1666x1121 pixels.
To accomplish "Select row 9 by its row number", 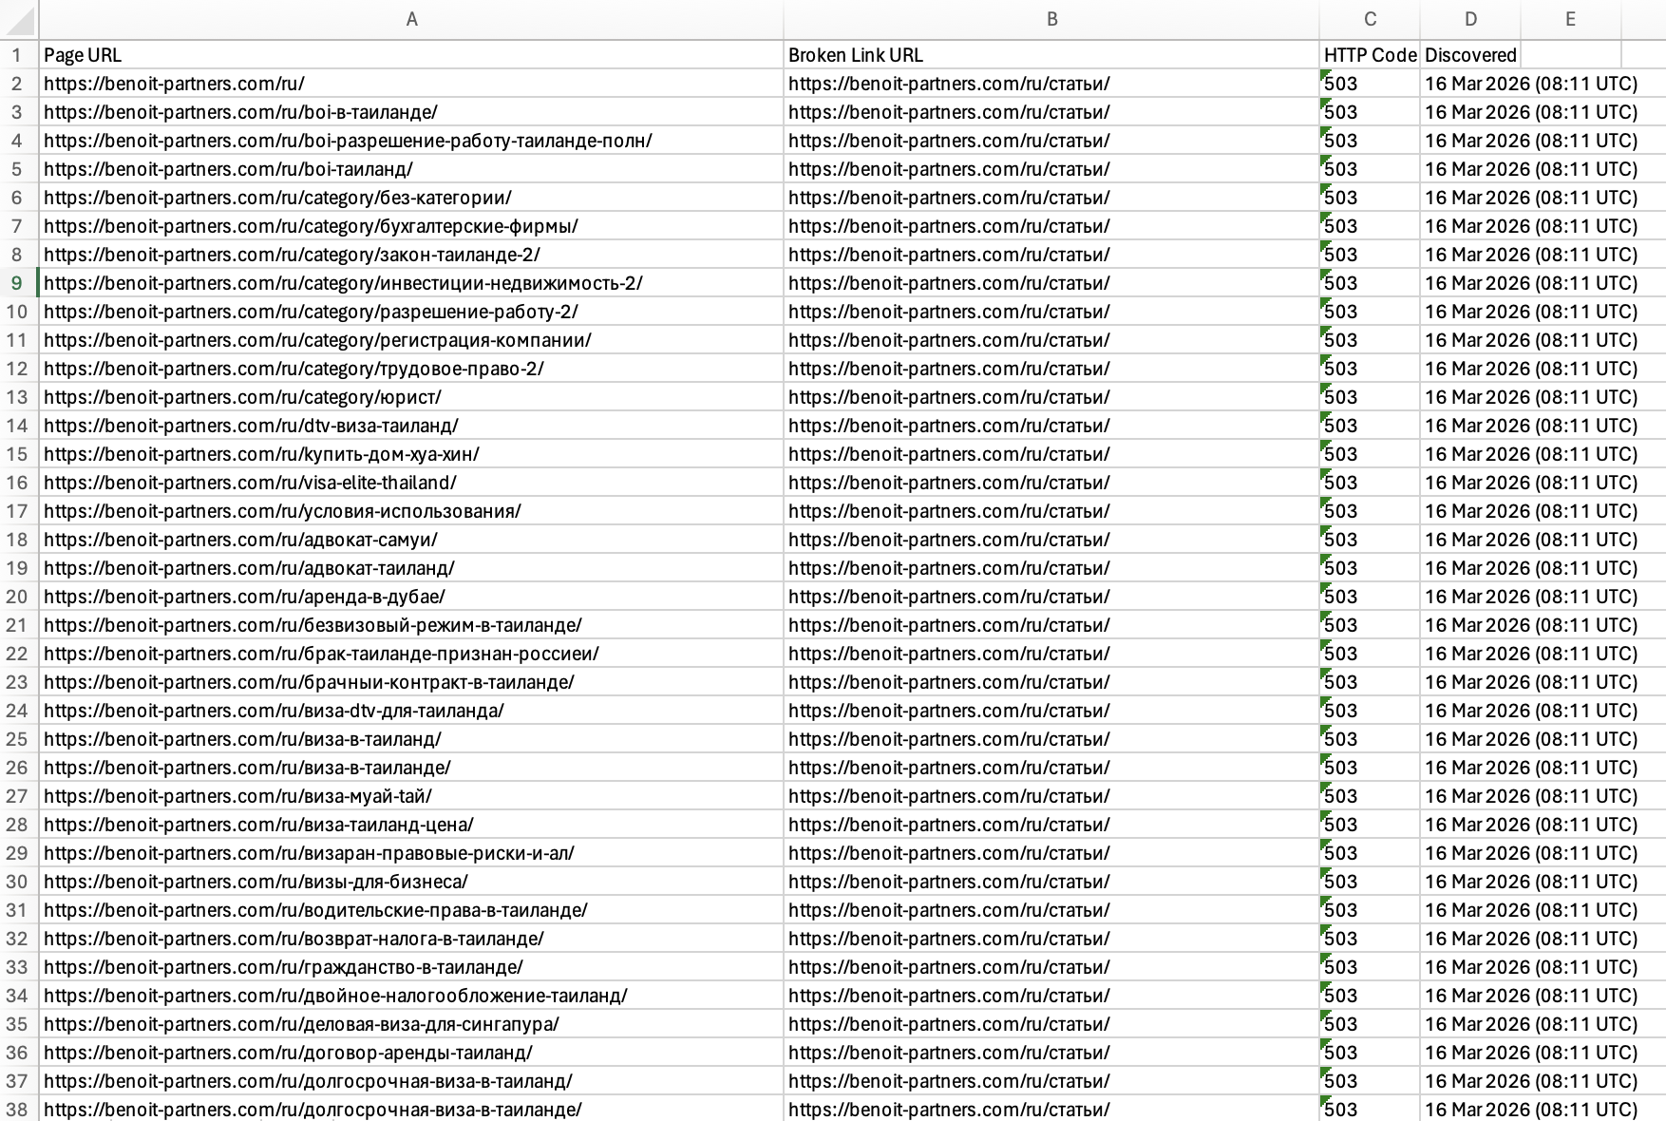I will pyautogui.click(x=19, y=283).
